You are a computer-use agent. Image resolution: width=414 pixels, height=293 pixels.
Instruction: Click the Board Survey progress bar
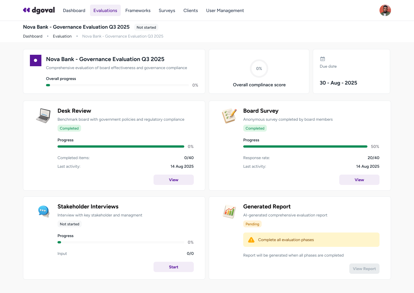pos(305,146)
